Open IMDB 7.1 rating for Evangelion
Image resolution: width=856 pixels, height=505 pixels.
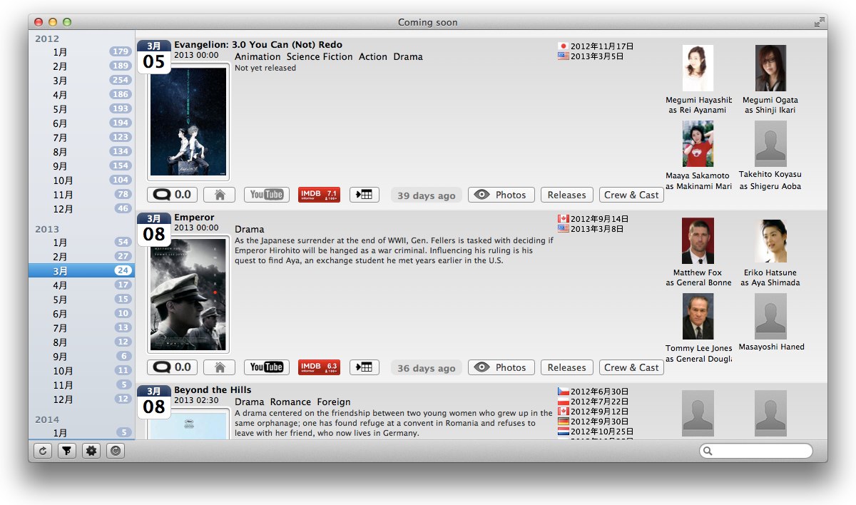(x=319, y=195)
